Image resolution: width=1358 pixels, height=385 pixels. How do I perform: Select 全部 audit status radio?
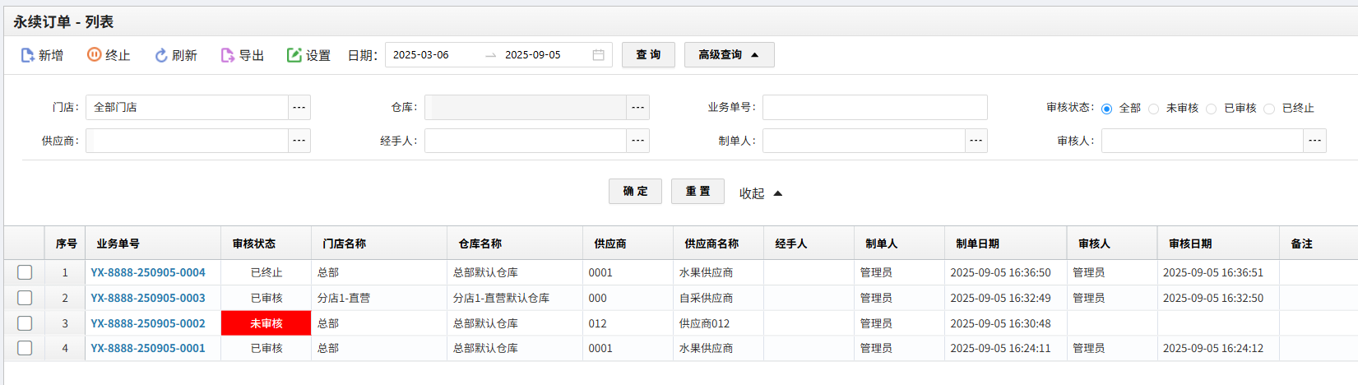click(x=1107, y=109)
